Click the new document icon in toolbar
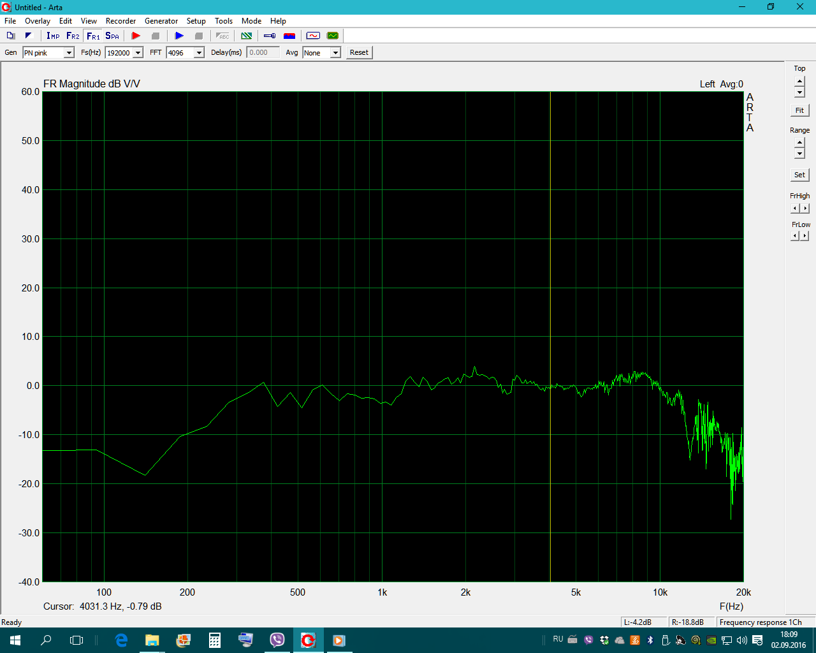The height and width of the screenshot is (653, 816). 11,36
